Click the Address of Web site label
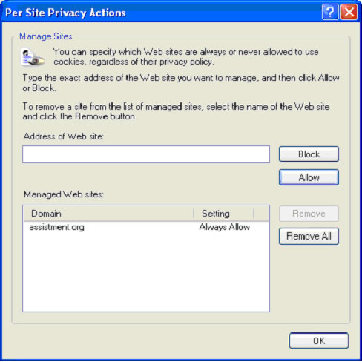Screen dimensions: 362x362 tap(64, 136)
